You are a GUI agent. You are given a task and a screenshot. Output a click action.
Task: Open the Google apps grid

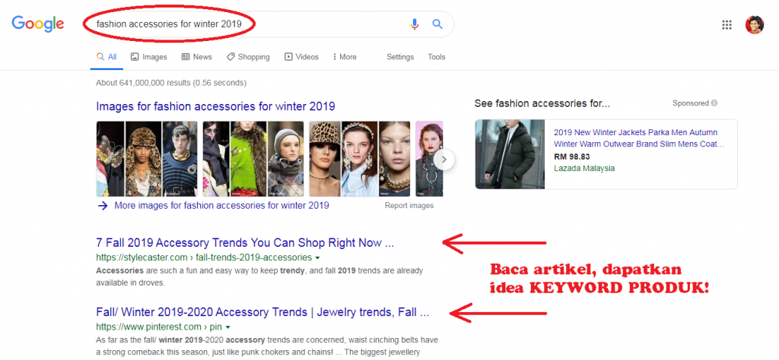point(727,25)
